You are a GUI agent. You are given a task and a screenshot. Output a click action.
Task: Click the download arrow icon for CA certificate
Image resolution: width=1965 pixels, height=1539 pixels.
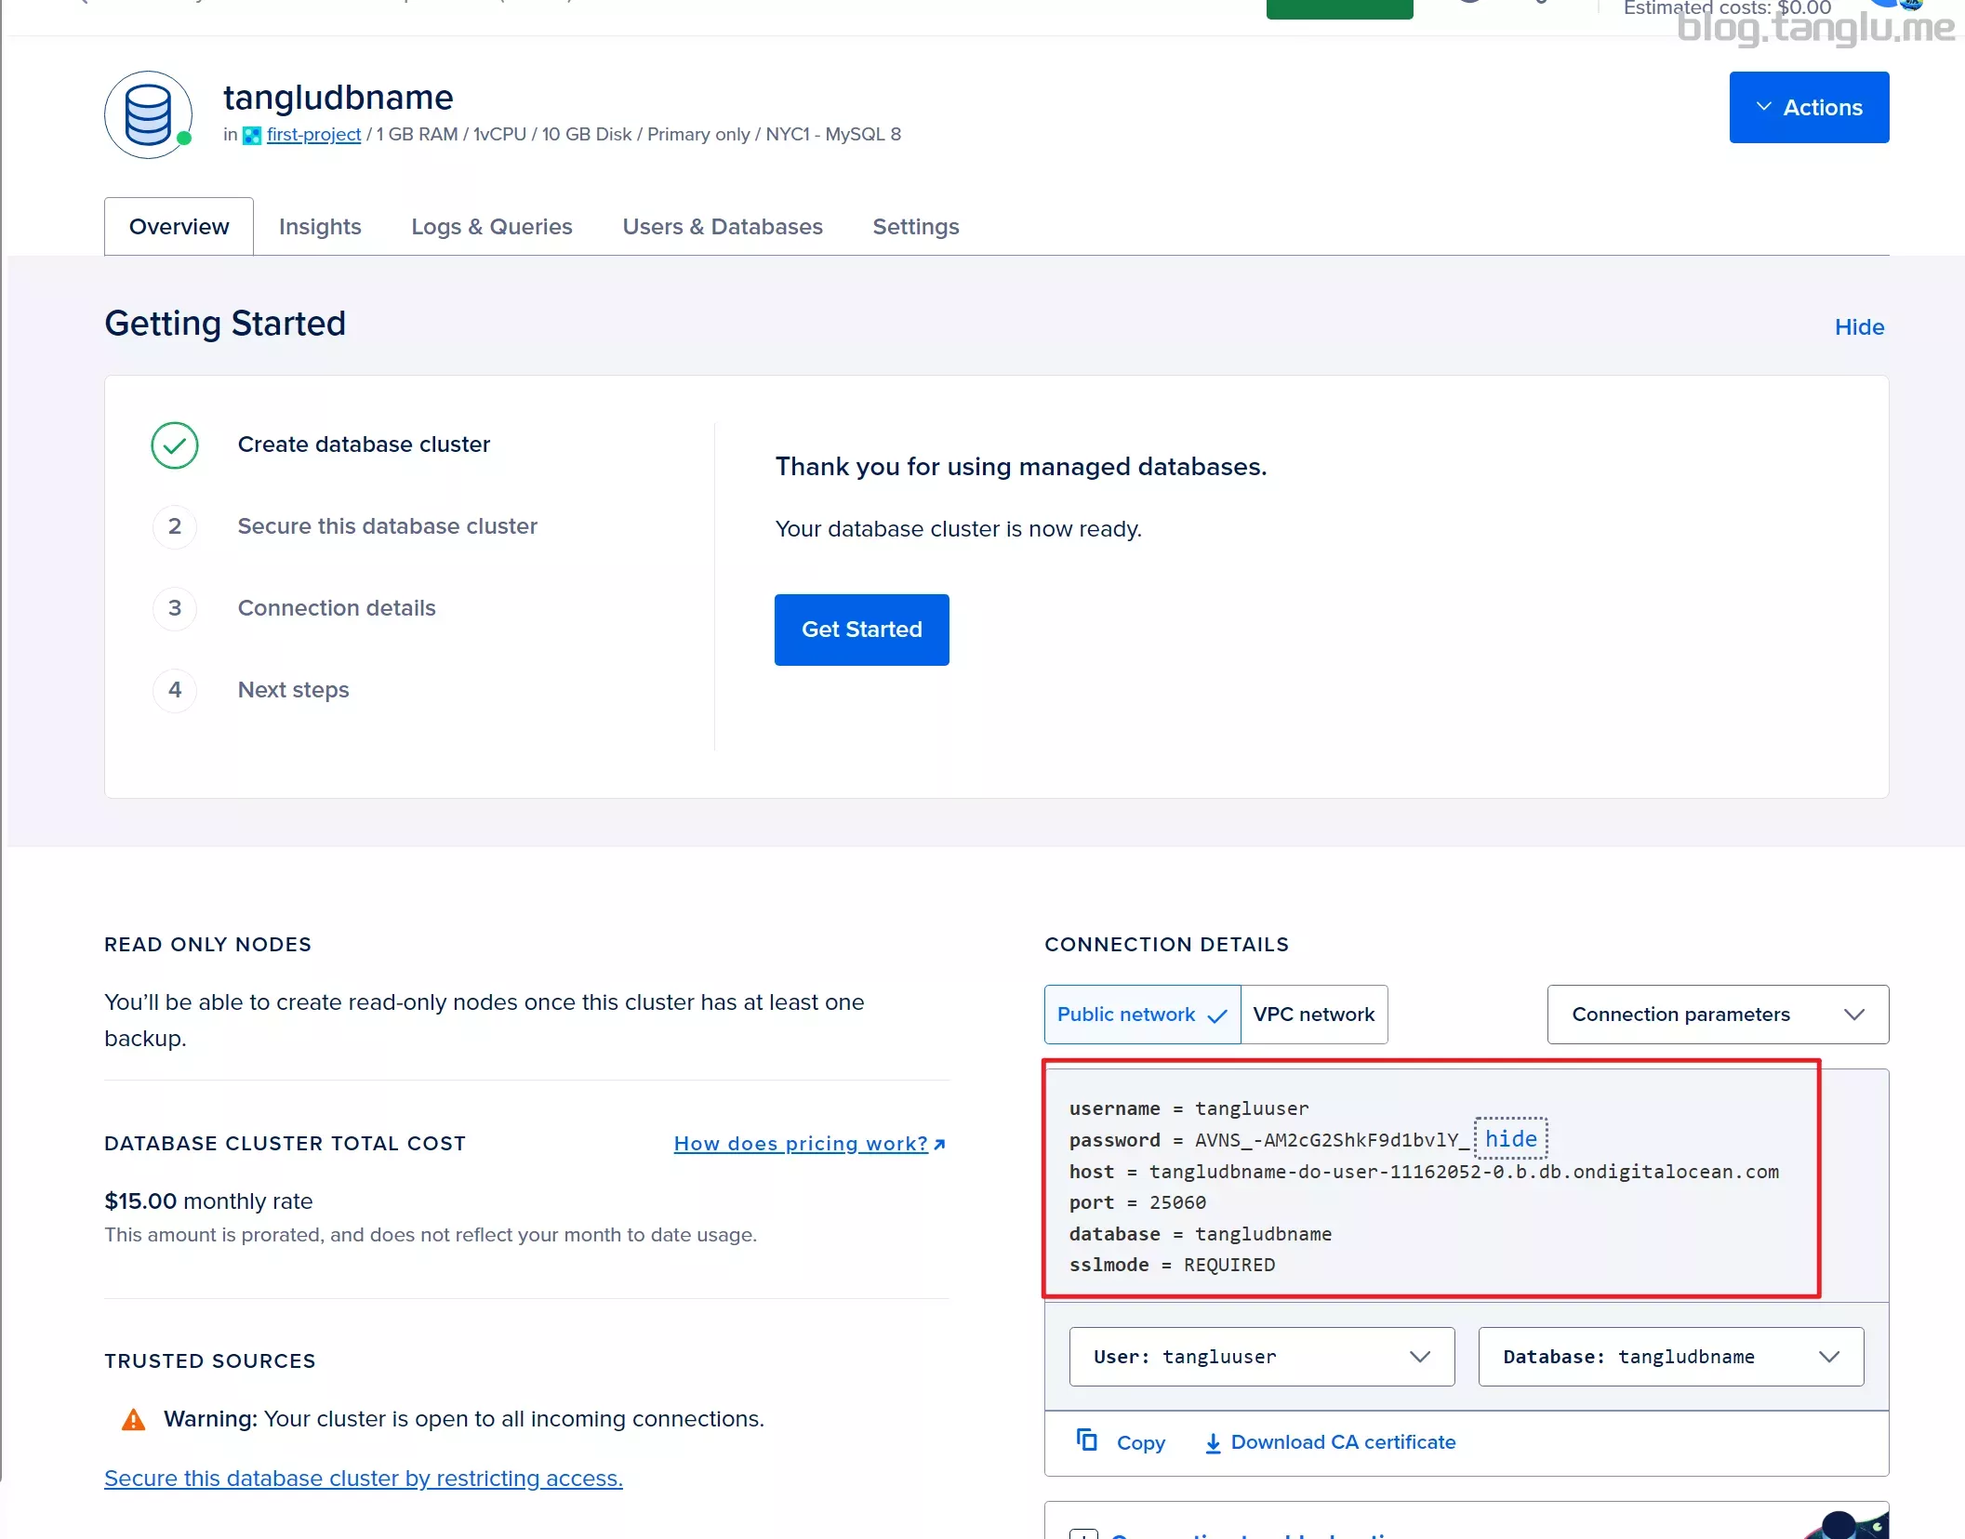1213,1443
